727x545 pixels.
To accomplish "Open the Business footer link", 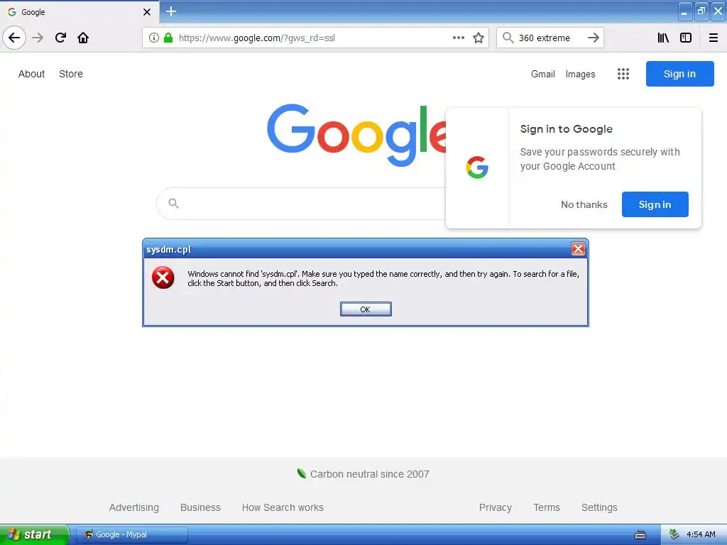I will pyautogui.click(x=200, y=507).
